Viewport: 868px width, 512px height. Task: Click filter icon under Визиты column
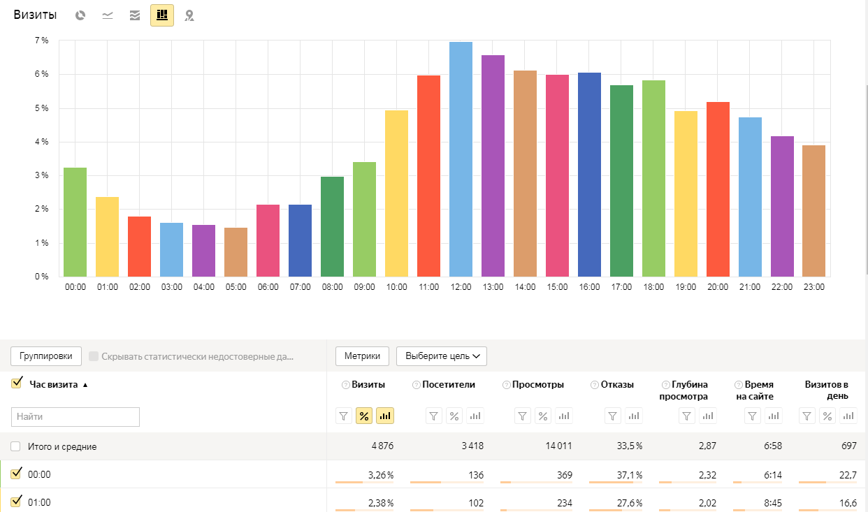coord(344,416)
